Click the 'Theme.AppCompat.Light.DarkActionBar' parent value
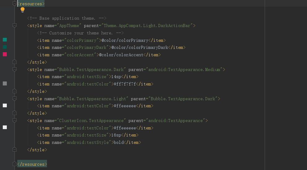 (147, 26)
